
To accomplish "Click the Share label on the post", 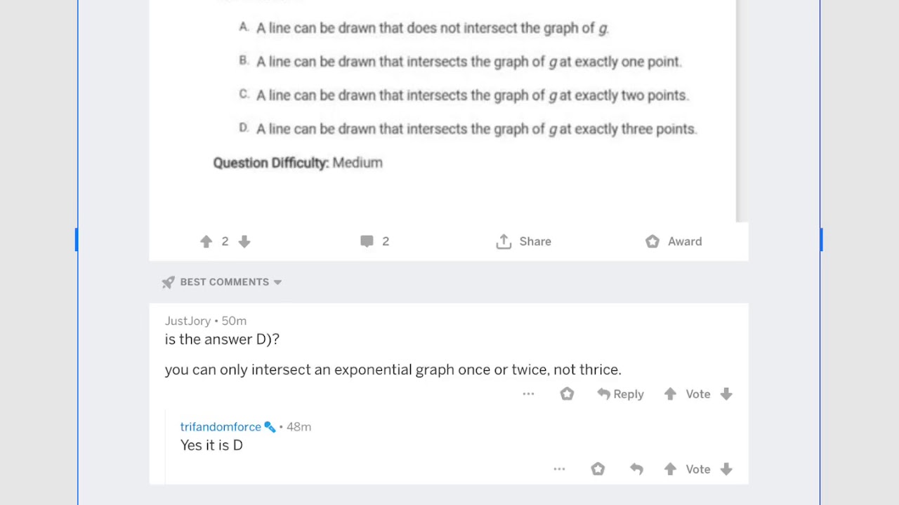I will (x=535, y=241).
